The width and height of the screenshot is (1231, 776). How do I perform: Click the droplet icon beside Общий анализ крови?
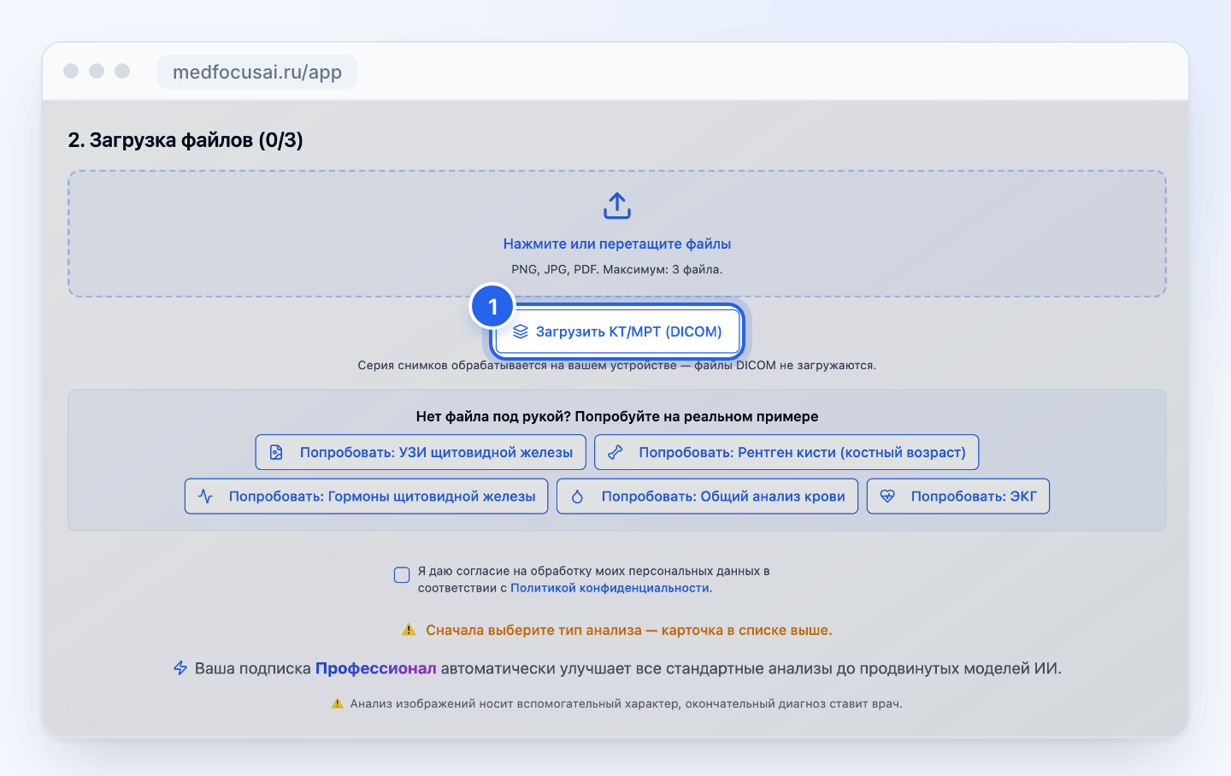click(577, 497)
